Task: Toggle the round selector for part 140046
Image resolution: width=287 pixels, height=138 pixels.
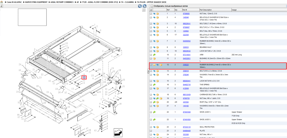Action: (x=151, y=17)
